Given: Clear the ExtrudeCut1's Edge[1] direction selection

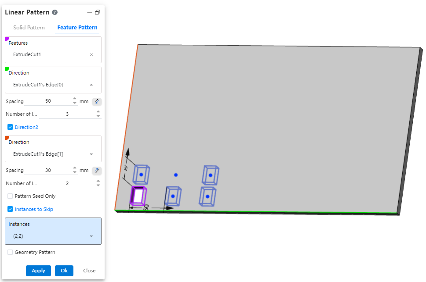Looking at the screenshot, I should pyautogui.click(x=91, y=154).
